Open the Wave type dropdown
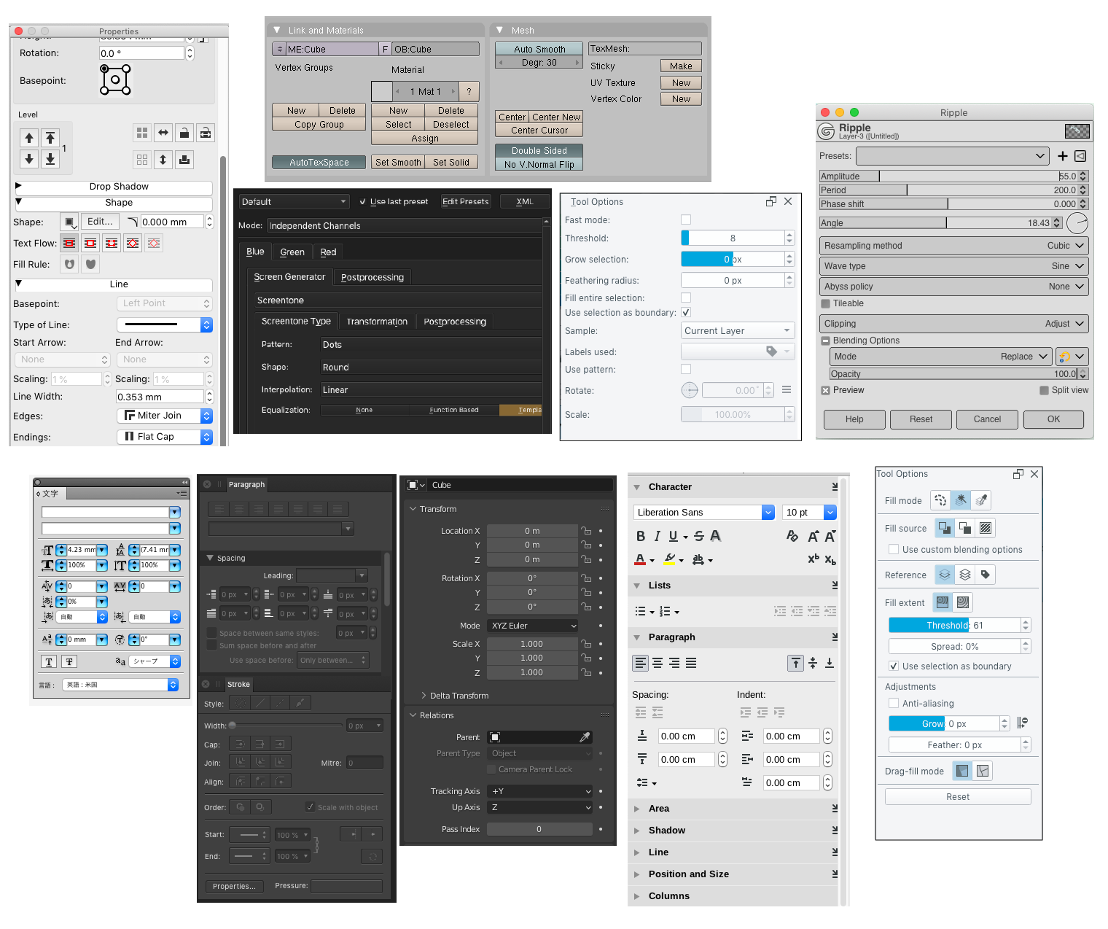The width and height of the screenshot is (1108, 929). tap(954, 266)
